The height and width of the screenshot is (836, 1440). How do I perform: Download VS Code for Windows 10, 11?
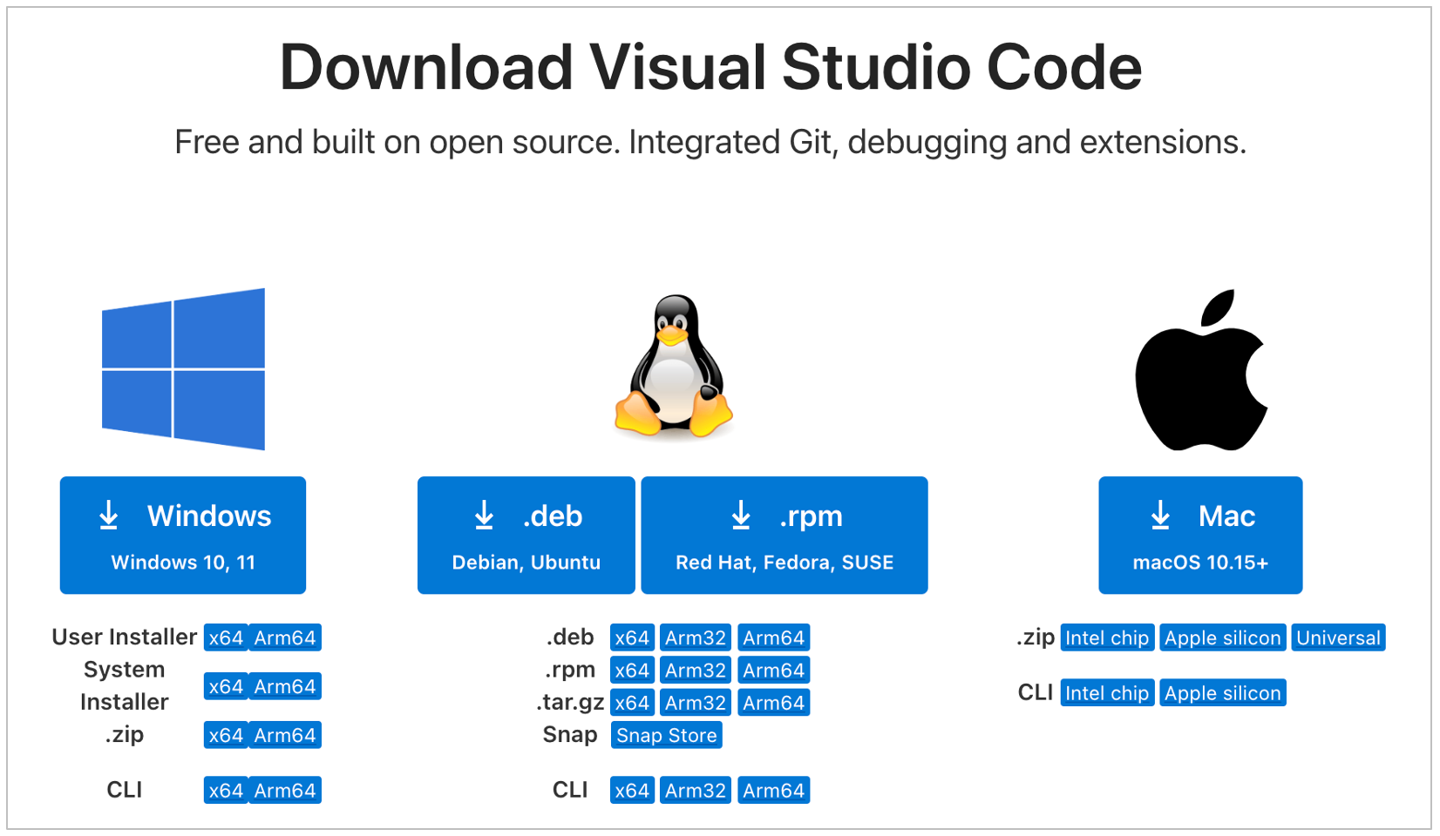click(x=182, y=535)
